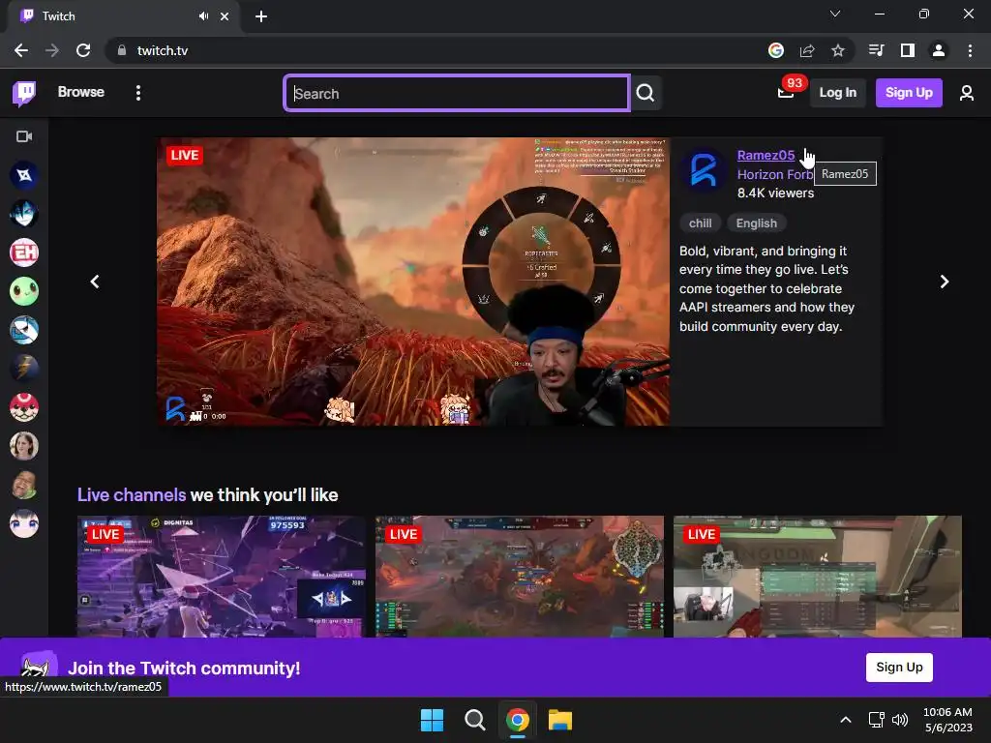Open sidebar channel with red EH logo
The width and height of the screenshot is (991, 743).
point(24,253)
